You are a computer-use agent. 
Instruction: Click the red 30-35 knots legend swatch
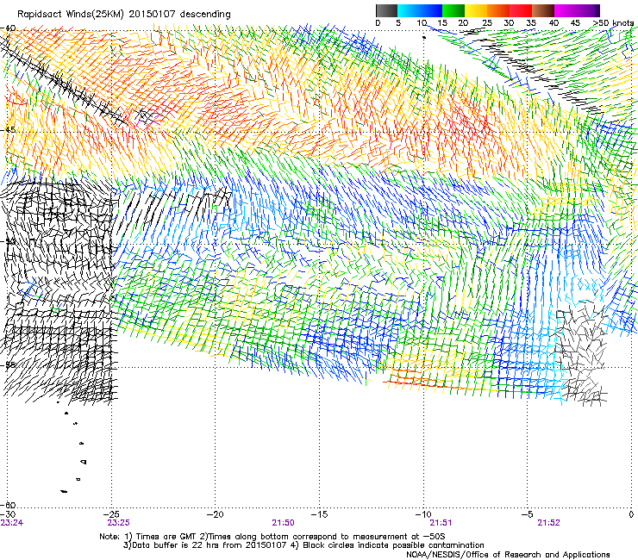(x=521, y=10)
